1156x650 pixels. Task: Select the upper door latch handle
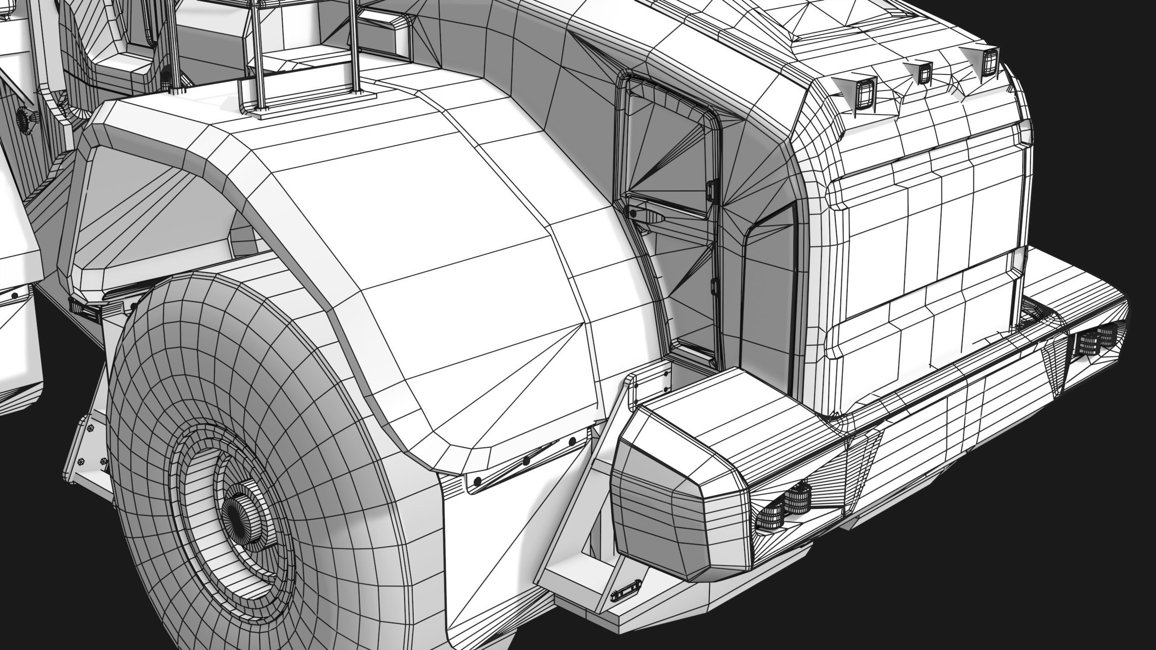point(712,190)
